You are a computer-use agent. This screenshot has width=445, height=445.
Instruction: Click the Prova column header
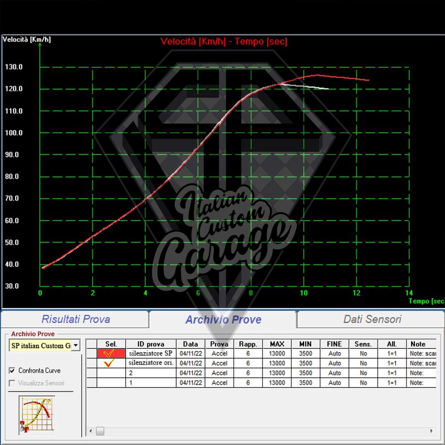219,344
